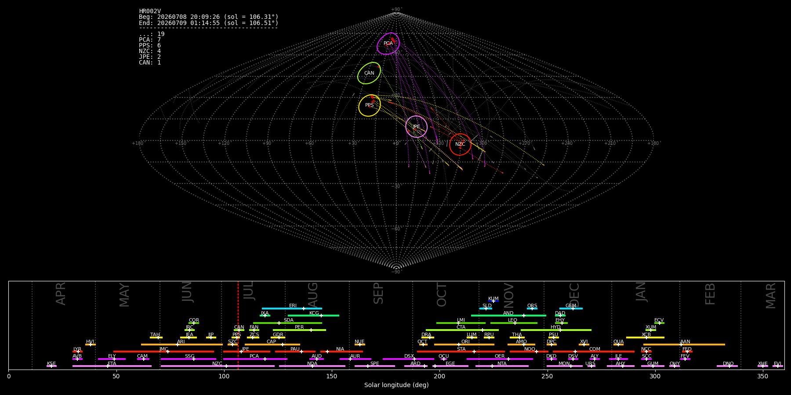Select the NZC shower bar in timeline
Screen dimensions: 791x395
tap(218, 366)
